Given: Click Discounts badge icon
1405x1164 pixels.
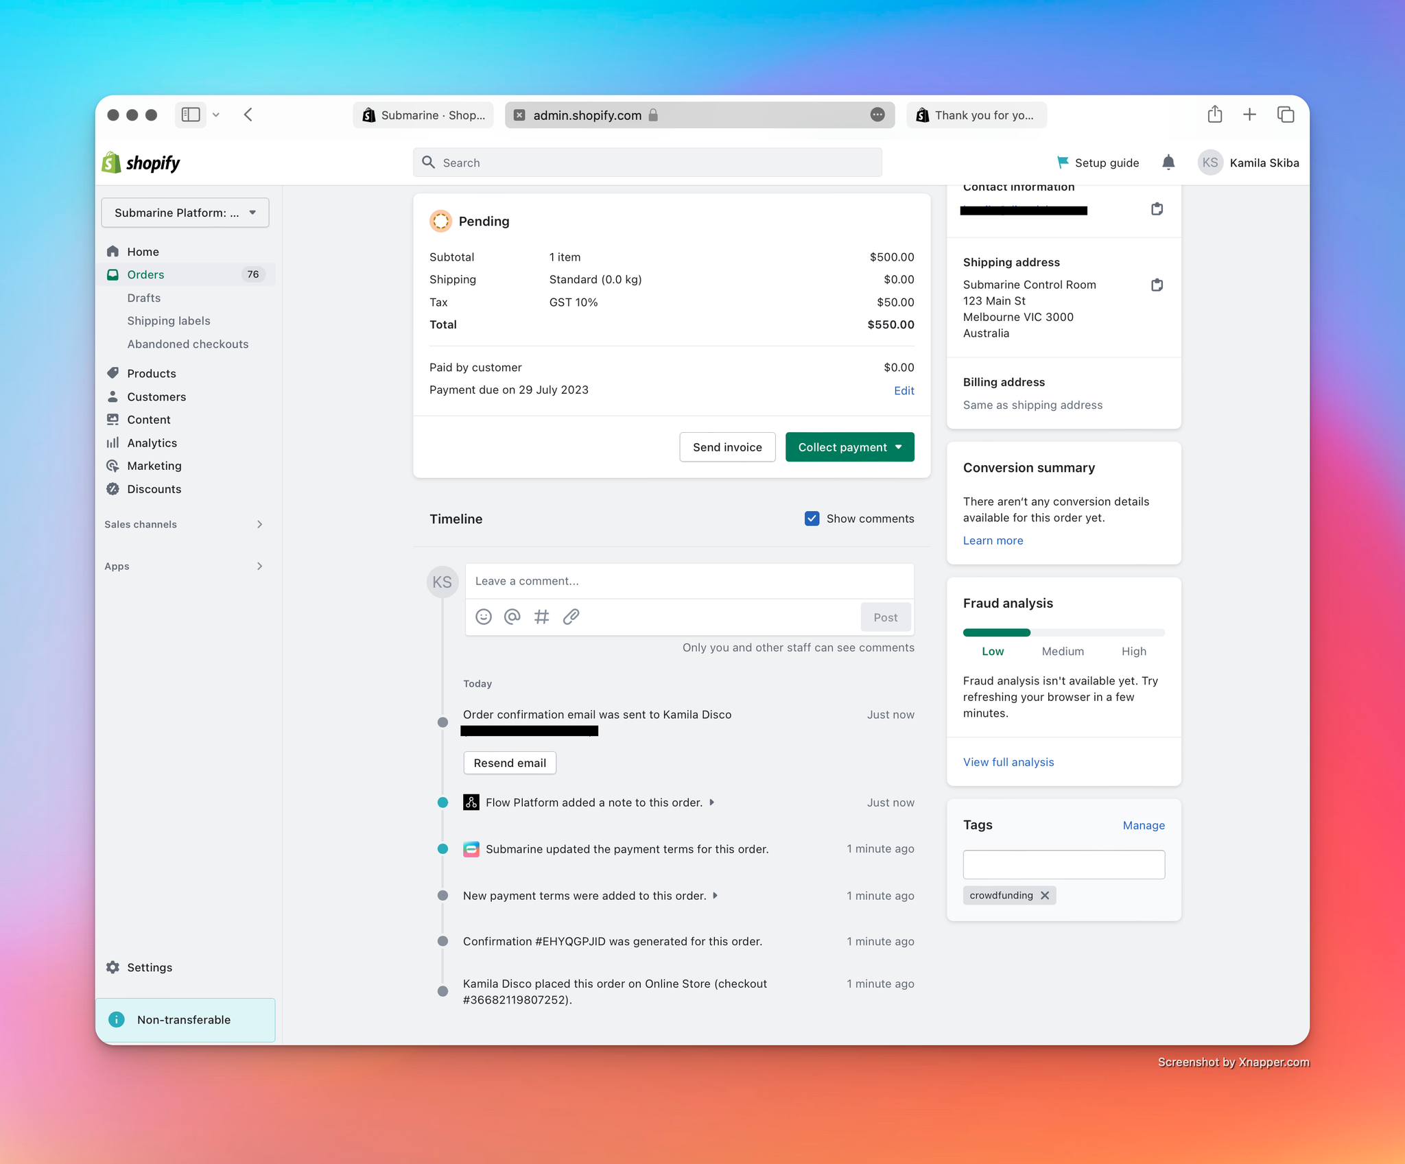Looking at the screenshot, I should 113,489.
